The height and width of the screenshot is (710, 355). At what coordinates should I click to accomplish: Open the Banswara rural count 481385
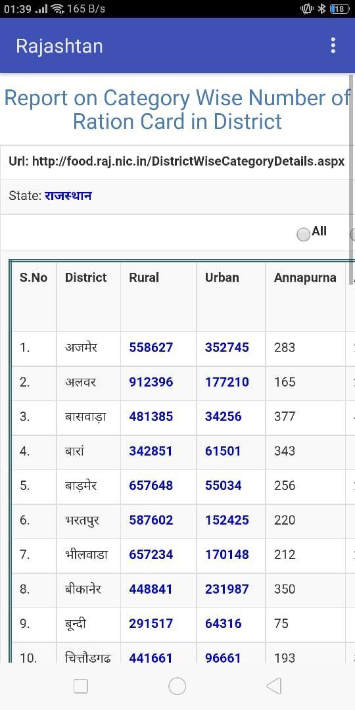coord(151,416)
